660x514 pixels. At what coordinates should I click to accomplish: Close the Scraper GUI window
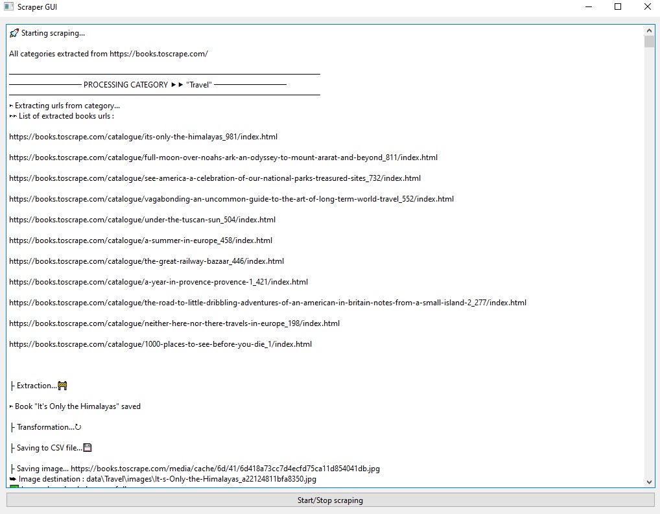(x=647, y=7)
